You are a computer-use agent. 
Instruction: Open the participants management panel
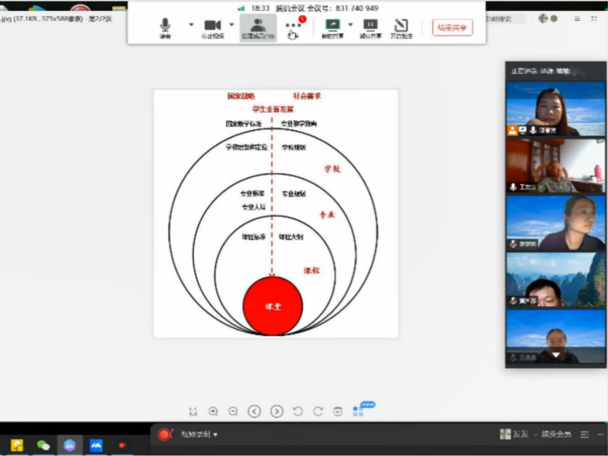click(257, 27)
